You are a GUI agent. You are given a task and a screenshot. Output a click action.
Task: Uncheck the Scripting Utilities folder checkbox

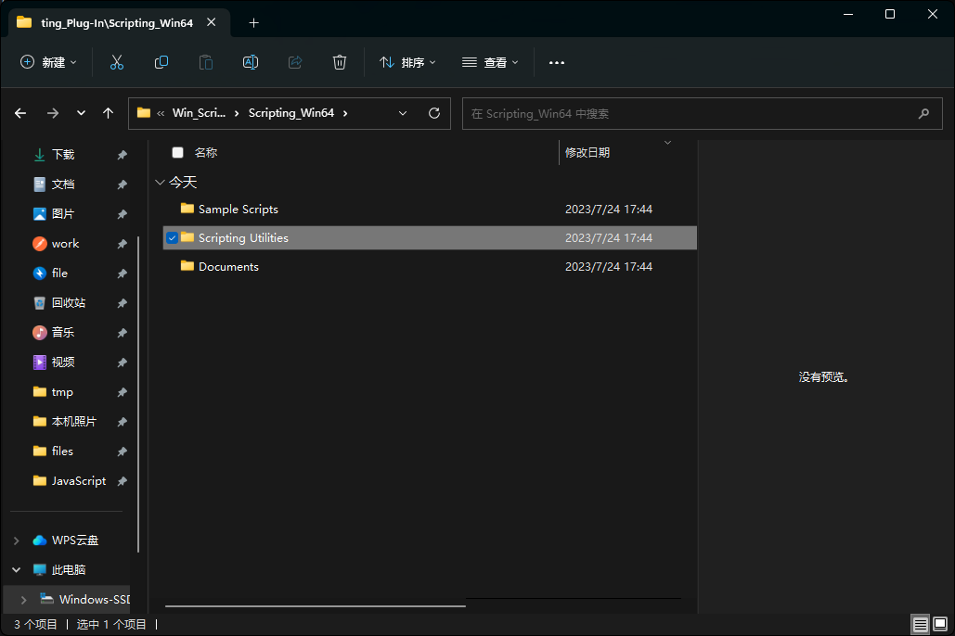pyautogui.click(x=172, y=238)
